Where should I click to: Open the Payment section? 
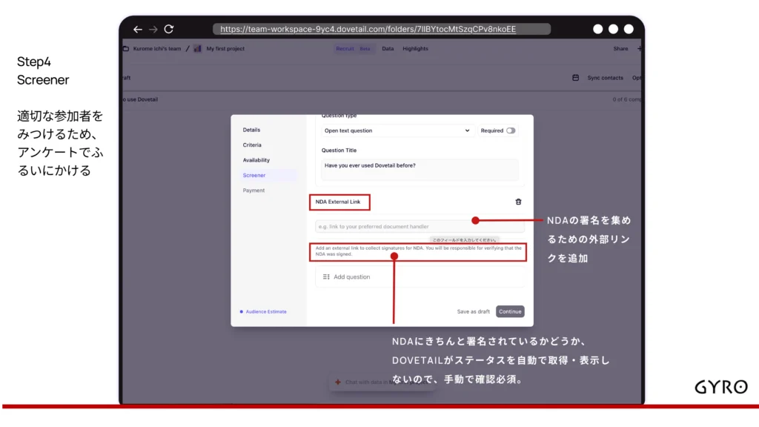253,191
